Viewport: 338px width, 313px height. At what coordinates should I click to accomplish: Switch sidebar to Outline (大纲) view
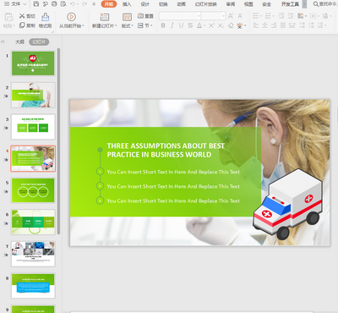pos(19,42)
